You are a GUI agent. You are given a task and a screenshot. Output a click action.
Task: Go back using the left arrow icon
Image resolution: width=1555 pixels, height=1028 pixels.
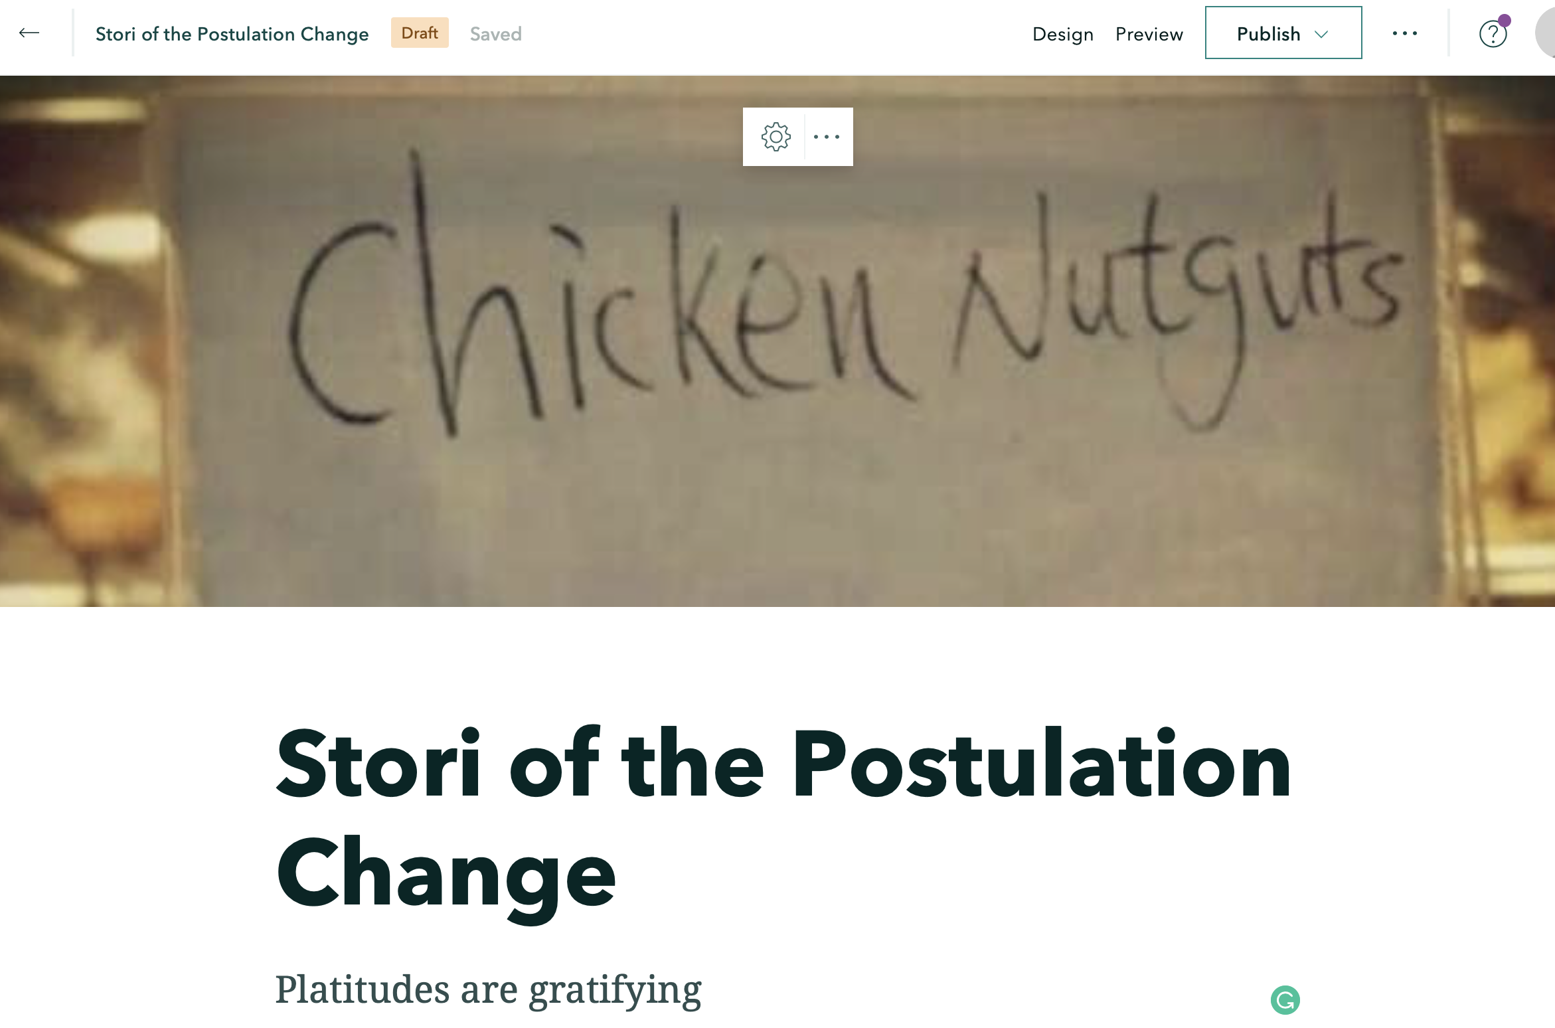[29, 33]
